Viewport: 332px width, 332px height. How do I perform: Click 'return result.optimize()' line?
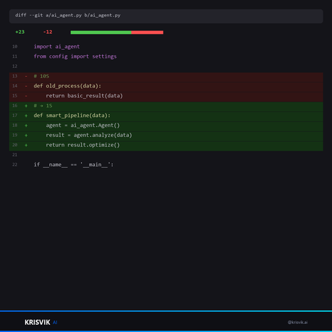[x=83, y=145]
